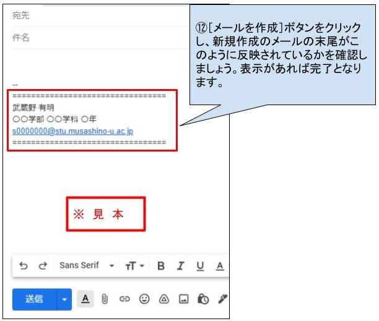
Task: Click the 宛先 recipient field
Action: tap(100, 15)
